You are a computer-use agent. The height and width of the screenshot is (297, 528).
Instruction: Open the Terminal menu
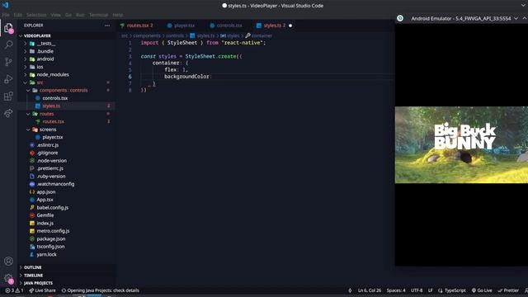pyautogui.click(x=98, y=15)
